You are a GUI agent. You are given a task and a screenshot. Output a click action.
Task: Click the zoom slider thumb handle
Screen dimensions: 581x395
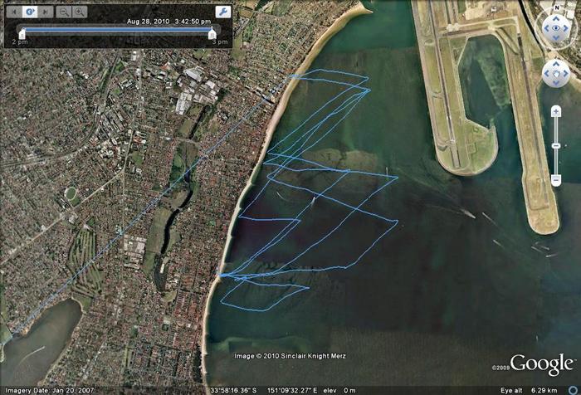point(555,145)
